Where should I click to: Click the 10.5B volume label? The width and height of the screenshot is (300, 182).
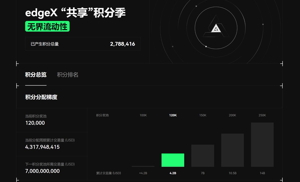point(232,173)
